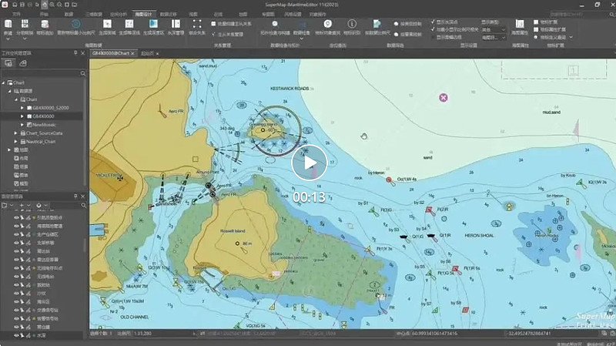Select the Nautical_Chart datasource in tree
The image size is (616, 346).
(x=38, y=141)
